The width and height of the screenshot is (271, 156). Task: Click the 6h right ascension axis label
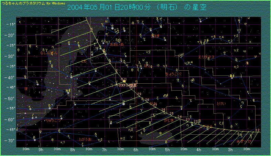136,150
